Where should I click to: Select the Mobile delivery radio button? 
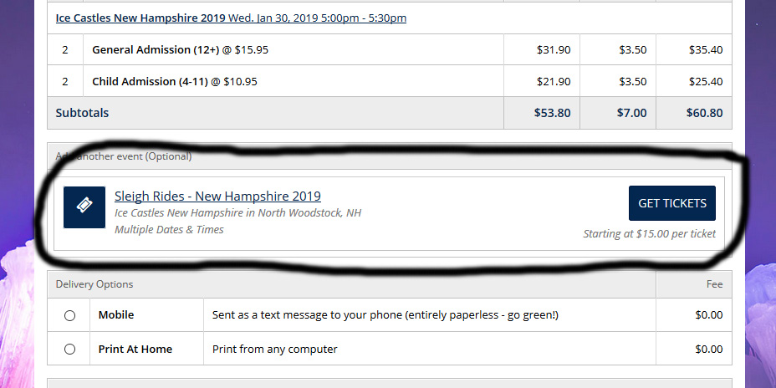(69, 315)
